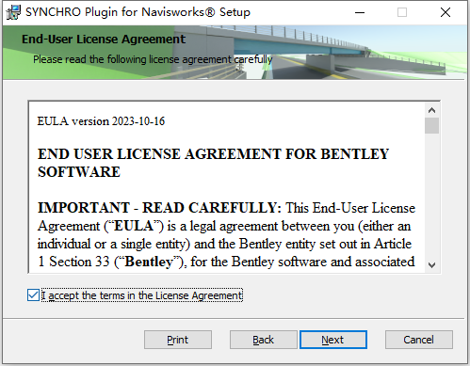Uncheck the accept license terms checkbox
Viewport: 470px width, 366px height.
tap(33, 295)
